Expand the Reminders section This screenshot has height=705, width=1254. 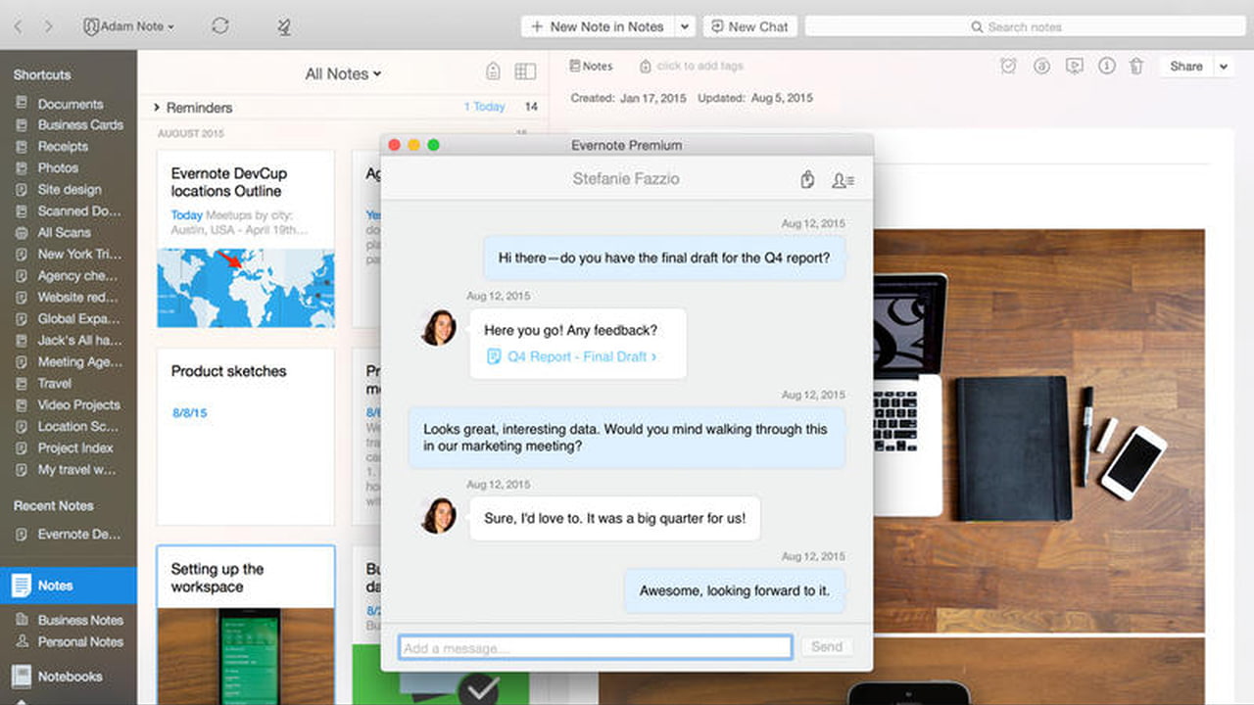pos(193,107)
